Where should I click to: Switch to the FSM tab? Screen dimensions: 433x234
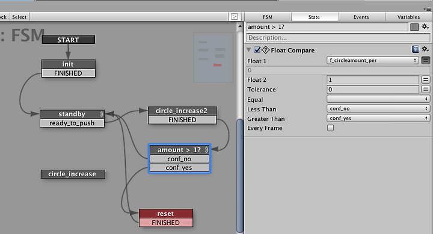tap(268, 17)
